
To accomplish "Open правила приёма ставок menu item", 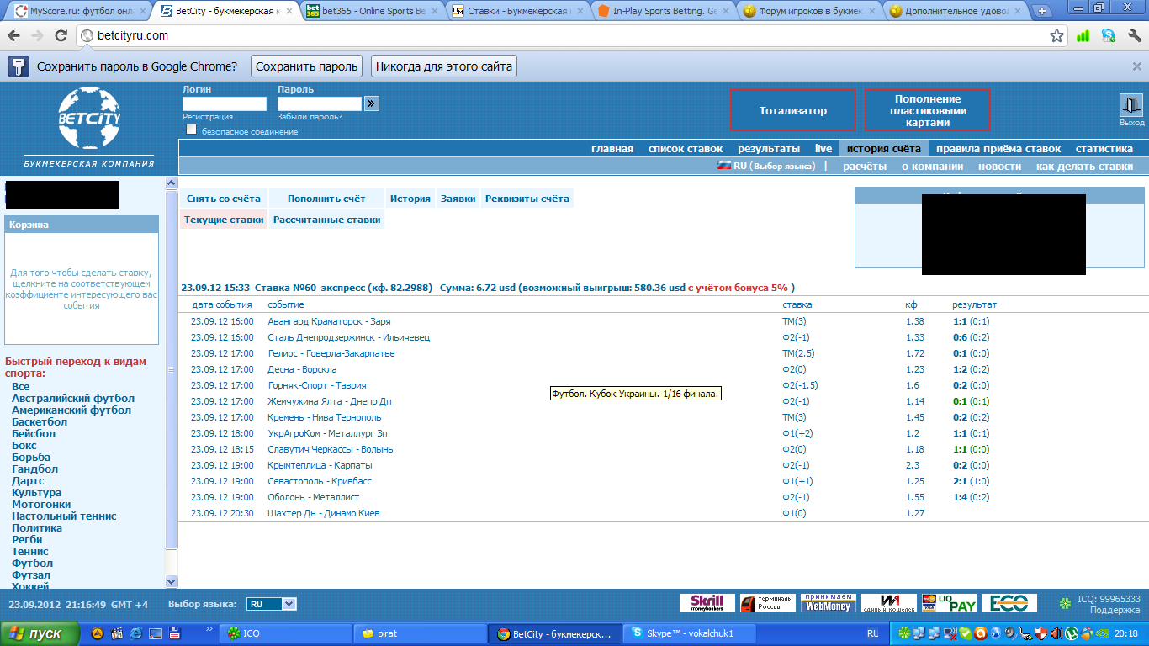I will [x=998, y=149].
